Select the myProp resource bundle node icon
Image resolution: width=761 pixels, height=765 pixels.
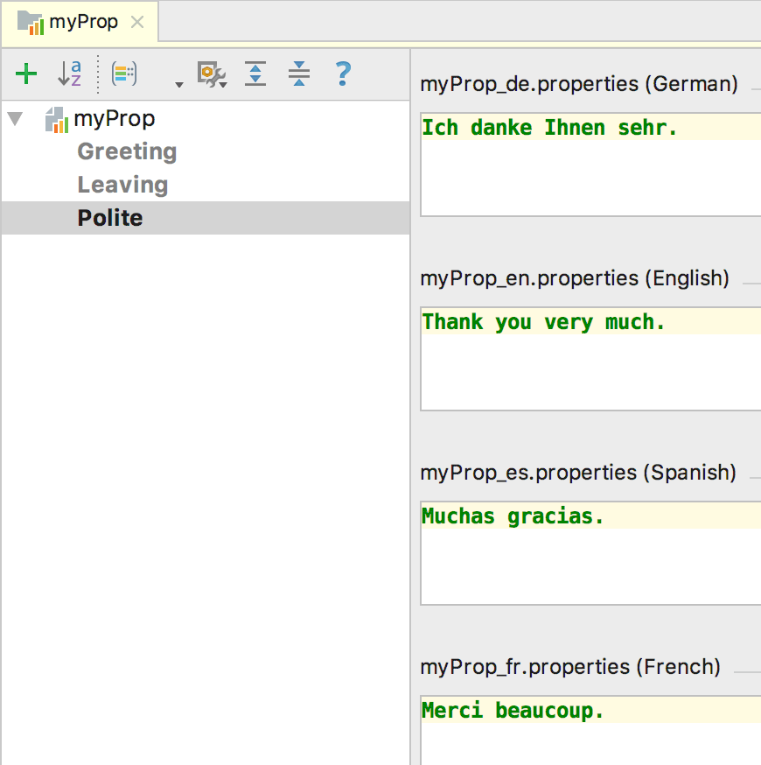pos(57,120)
